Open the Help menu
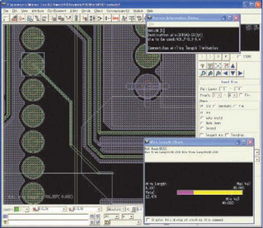This screenshot has height=228, width=263. pos(150,11)
